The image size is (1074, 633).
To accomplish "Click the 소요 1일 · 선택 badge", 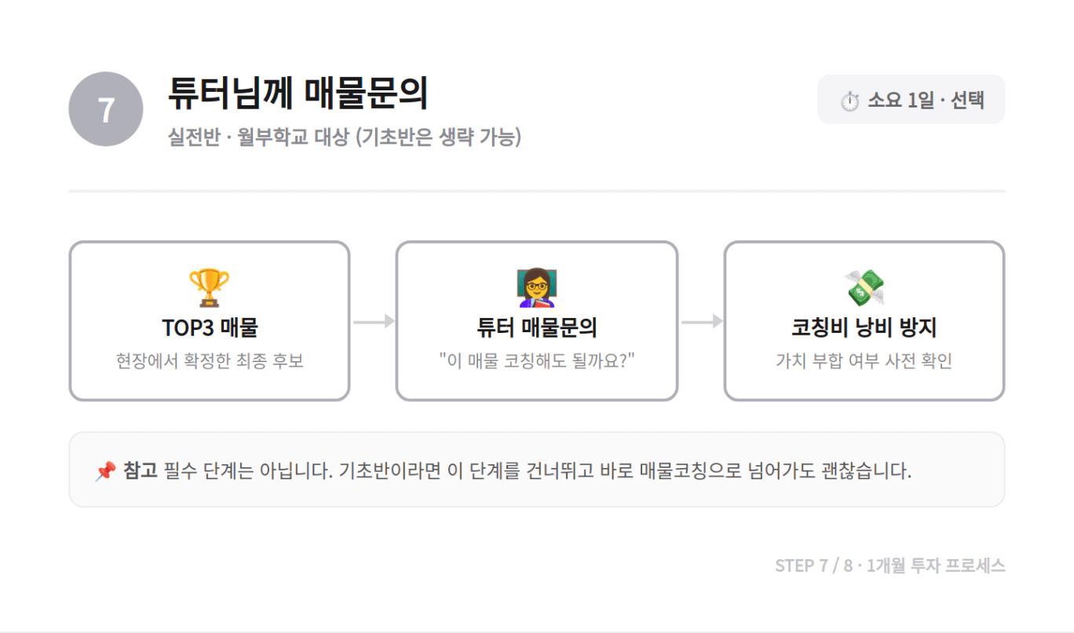I will point(911,100).
